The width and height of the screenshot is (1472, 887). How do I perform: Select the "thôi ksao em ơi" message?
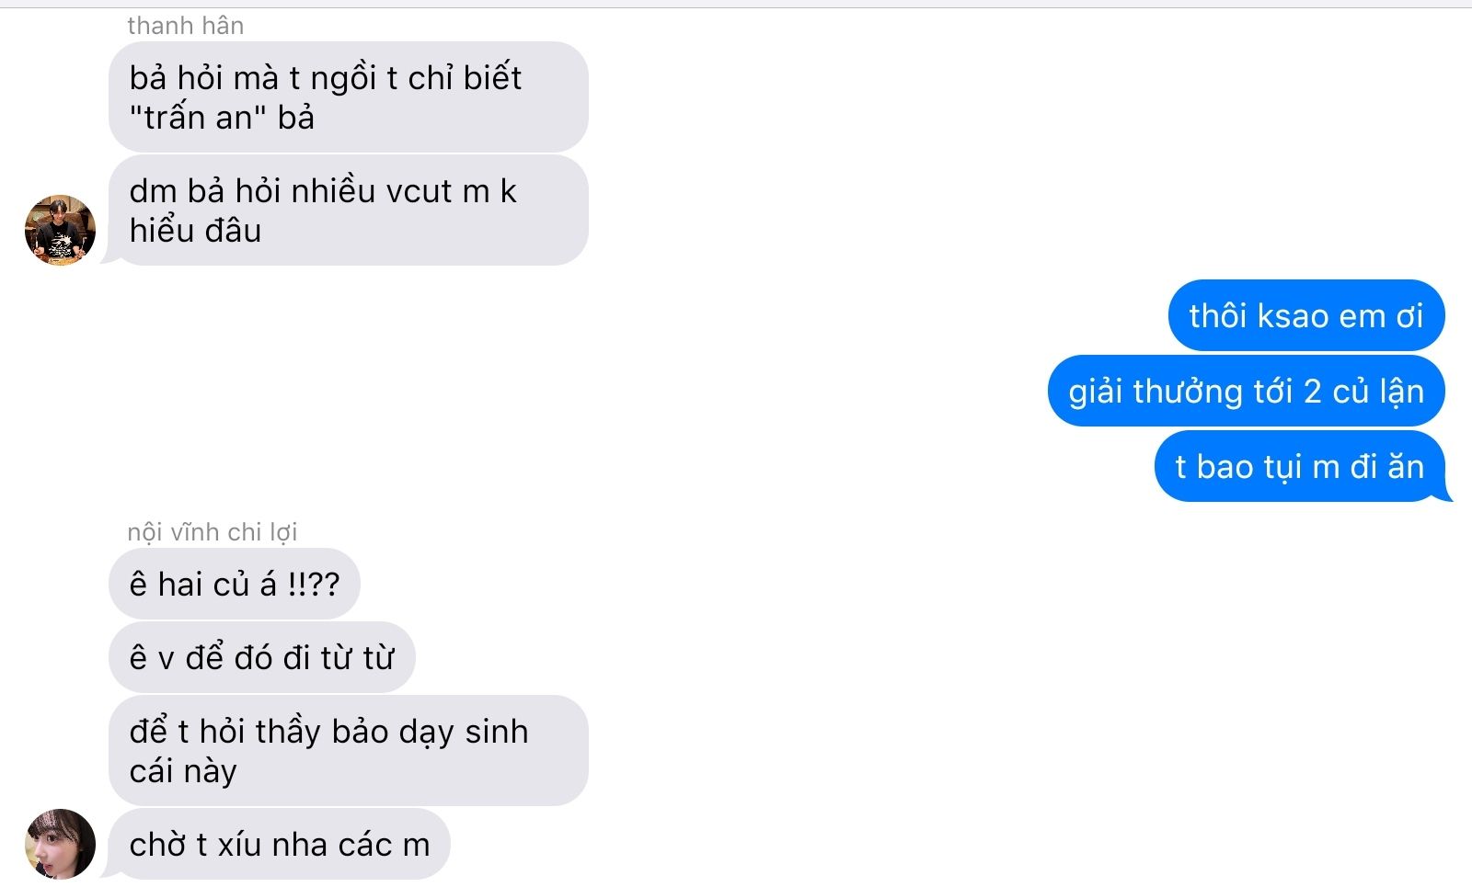[x=1306, y=315]
